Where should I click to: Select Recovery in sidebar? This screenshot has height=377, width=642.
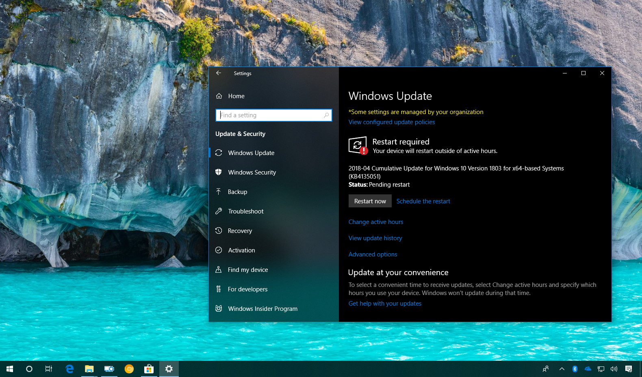(274, 231)
